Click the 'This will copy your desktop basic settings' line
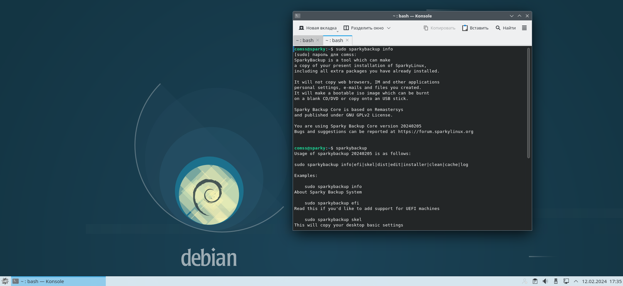The height and width of the screenshot is (286, 623). [x=348, y=225]
